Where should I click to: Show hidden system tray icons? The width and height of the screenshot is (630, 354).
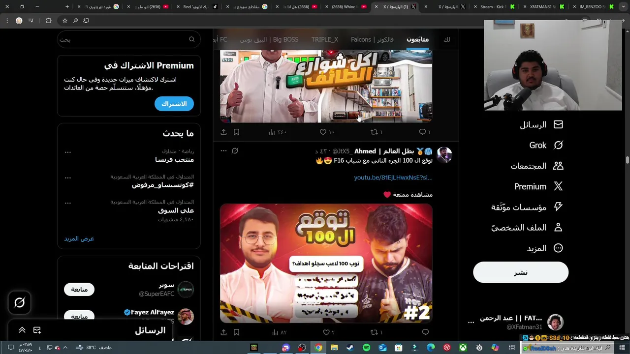[x=65, y=348]
